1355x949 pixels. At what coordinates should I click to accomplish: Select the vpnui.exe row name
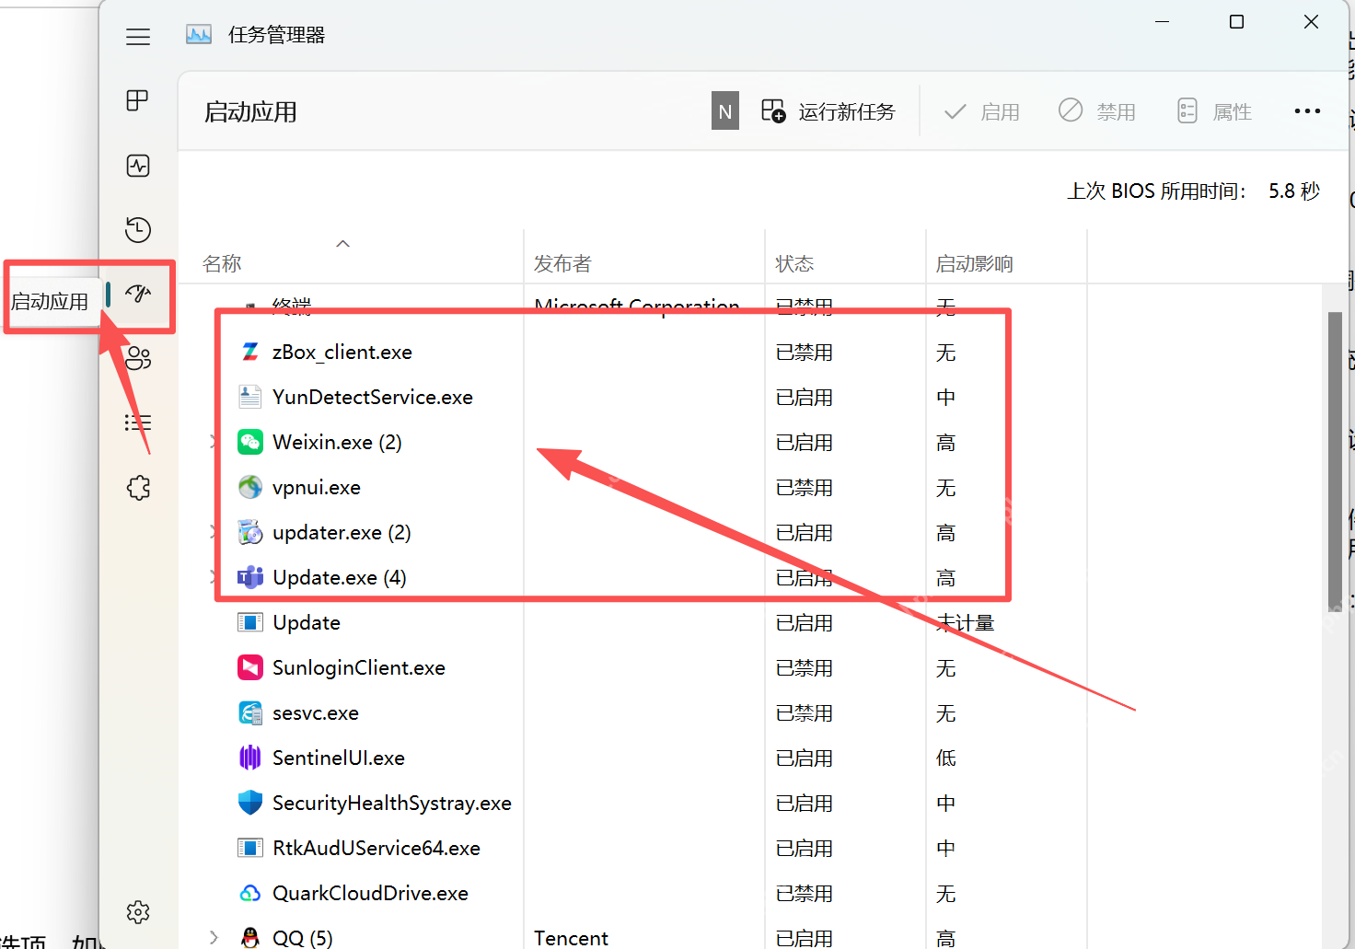click(317, 487)
